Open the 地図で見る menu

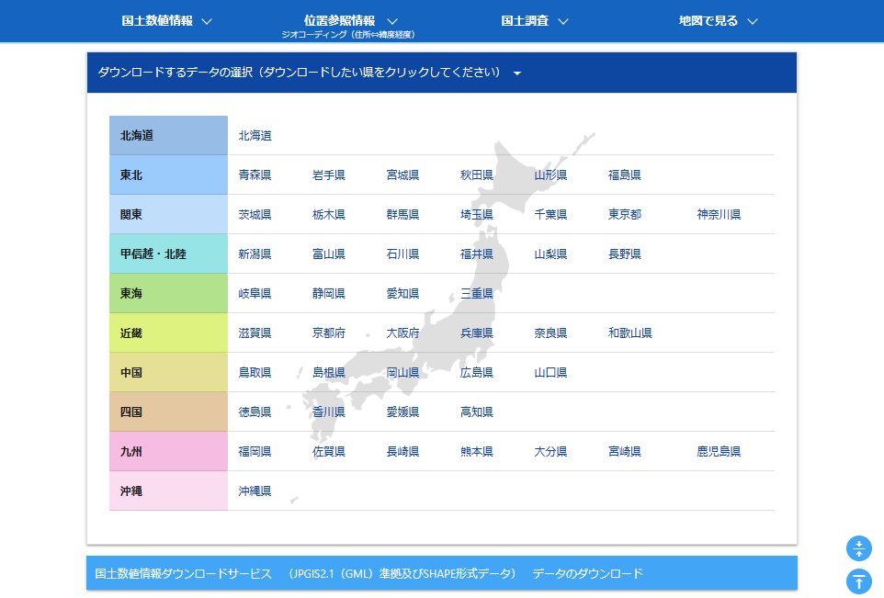pyautogui.click(x=718, y=21)
